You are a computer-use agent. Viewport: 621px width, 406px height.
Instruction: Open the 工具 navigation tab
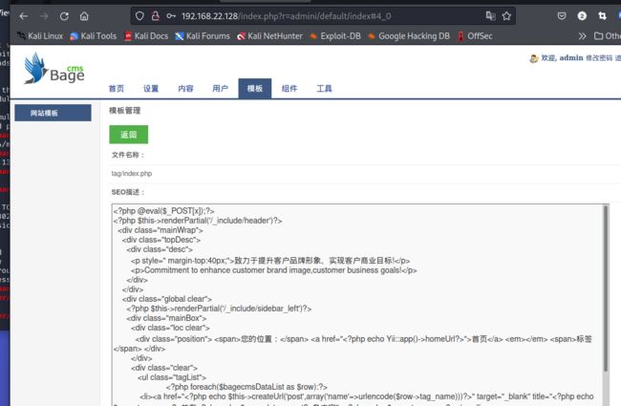tap(325, 89)
